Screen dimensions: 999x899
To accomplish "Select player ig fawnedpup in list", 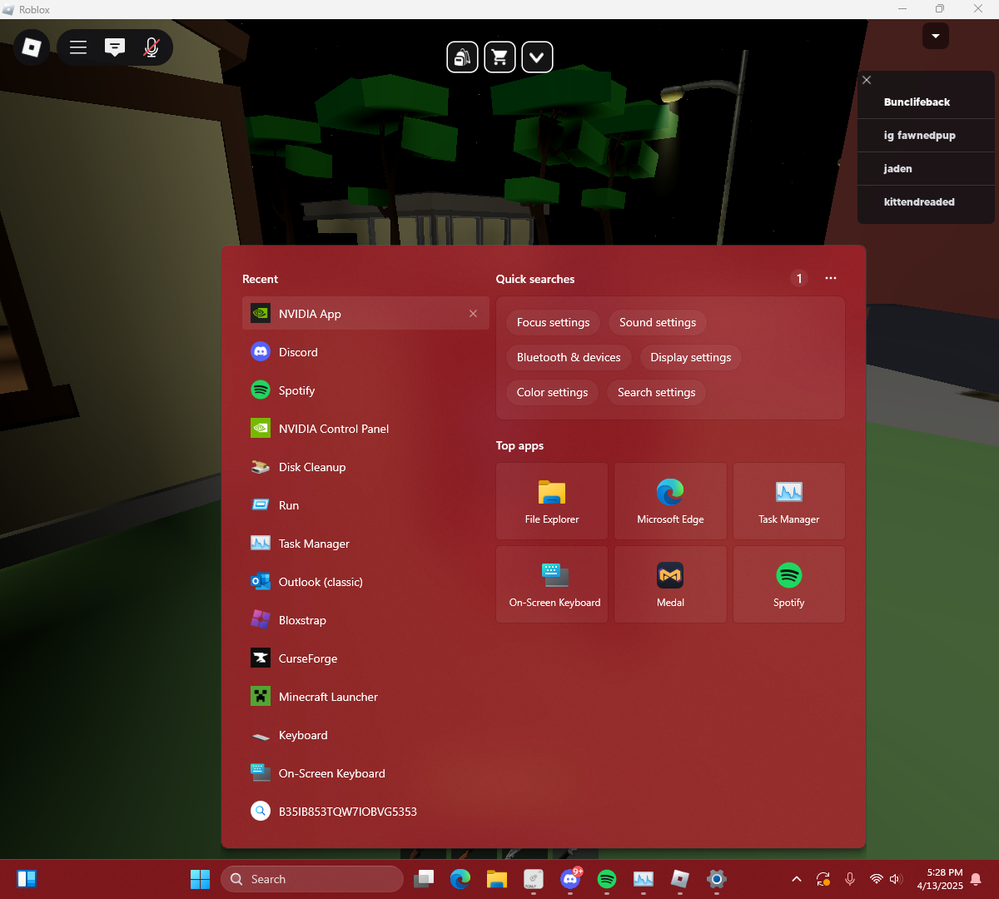I will 926,135.
